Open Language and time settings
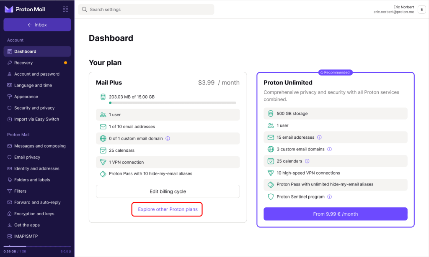Screen dimensions: 429x257 click(33, 85)
